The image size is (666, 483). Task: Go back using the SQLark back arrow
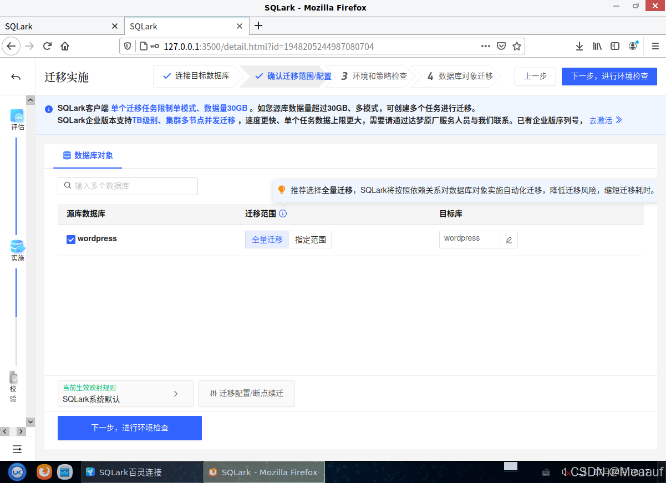click(x=16, y=77)
